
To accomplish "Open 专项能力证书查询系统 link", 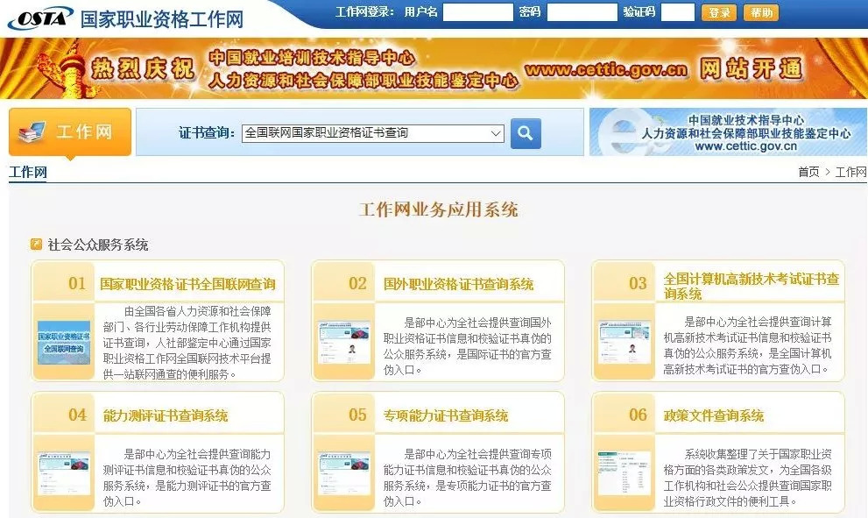I will 446,415.
